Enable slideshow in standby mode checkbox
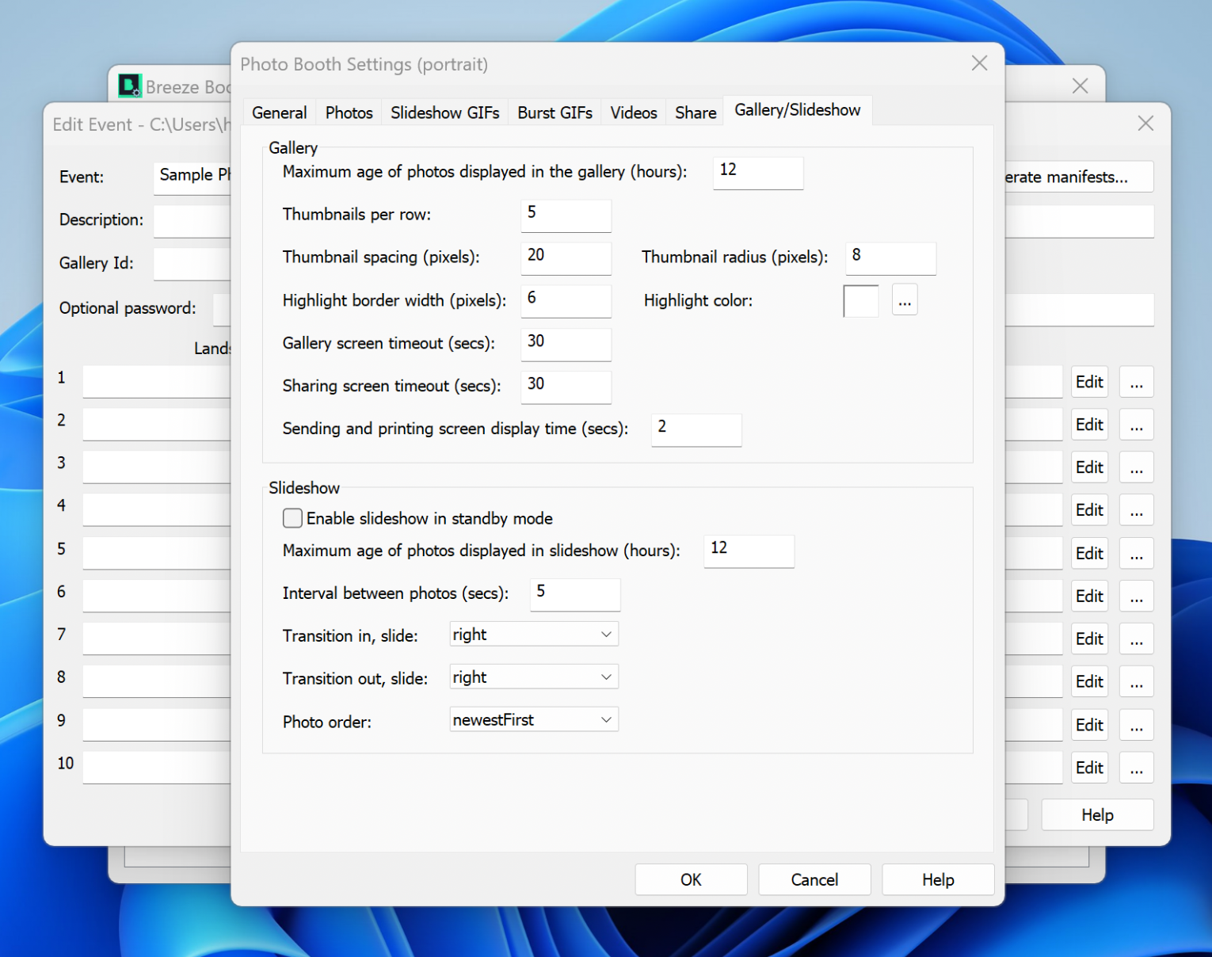The height and width of the screenshot is (957, 1212). click(293, 518)
